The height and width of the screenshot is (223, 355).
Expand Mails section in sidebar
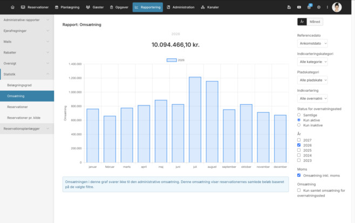pyautogui.click(x=27, y=42)
